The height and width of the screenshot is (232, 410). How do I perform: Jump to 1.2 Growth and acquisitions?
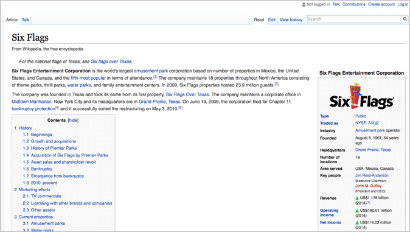click(49, 141)
